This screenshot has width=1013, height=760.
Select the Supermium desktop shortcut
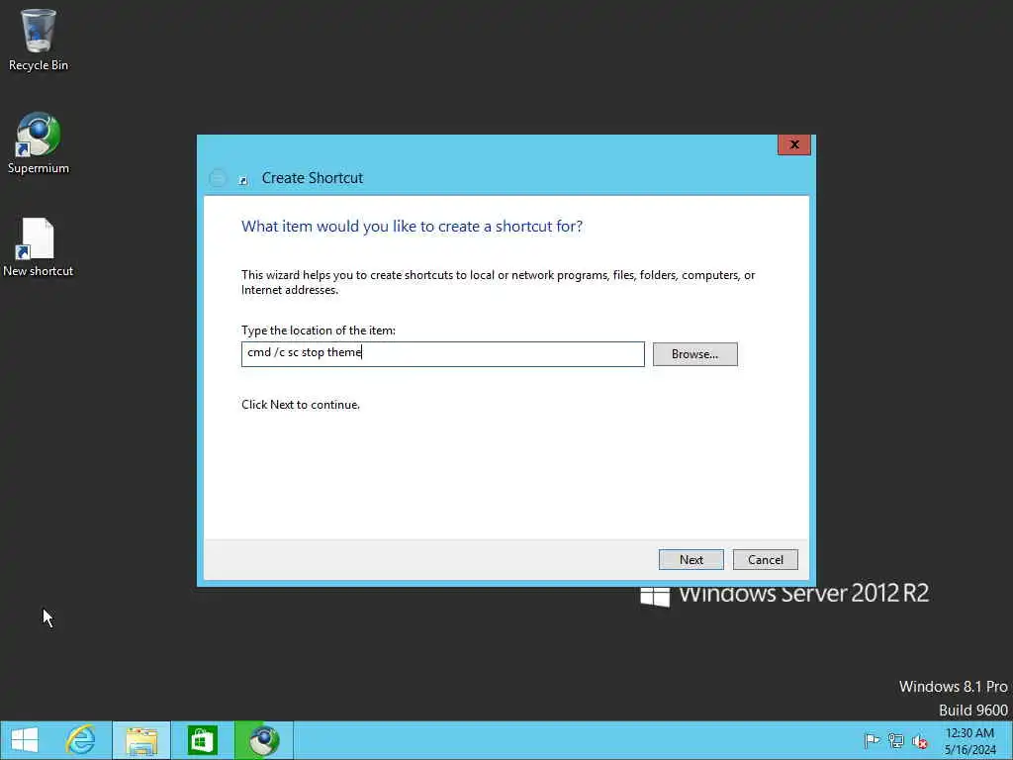point(39,143)
